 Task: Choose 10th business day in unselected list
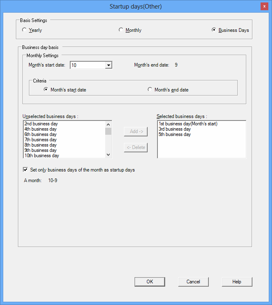click(41, 156)
